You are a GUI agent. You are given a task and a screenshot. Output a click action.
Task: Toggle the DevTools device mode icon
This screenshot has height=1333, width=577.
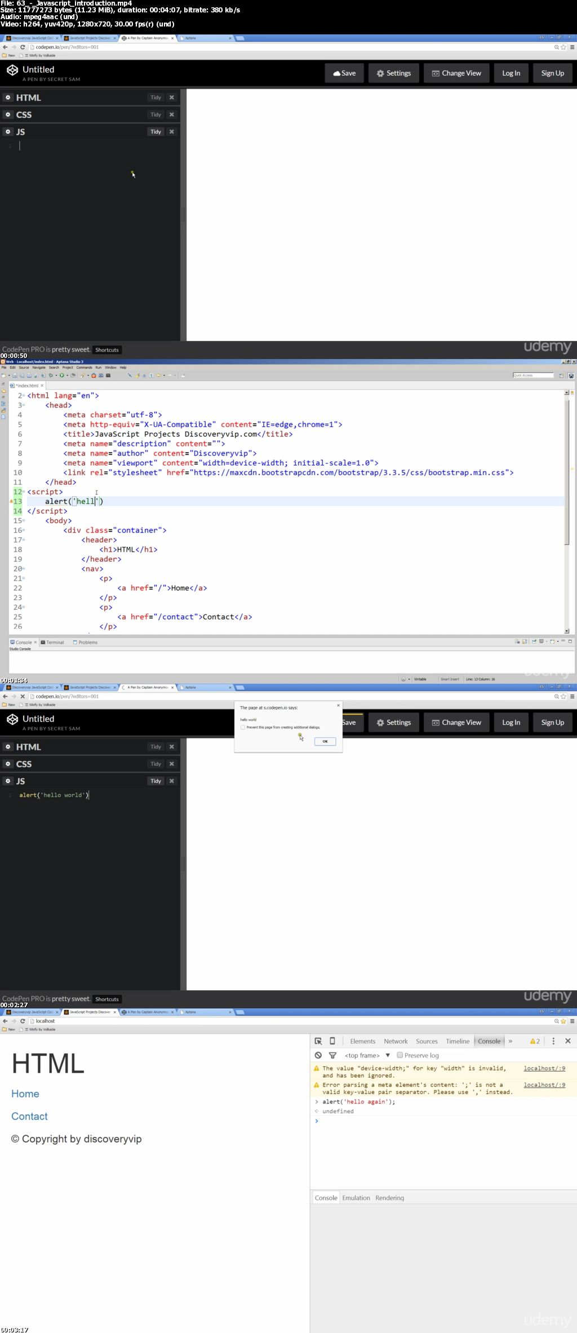[332, 1041]
